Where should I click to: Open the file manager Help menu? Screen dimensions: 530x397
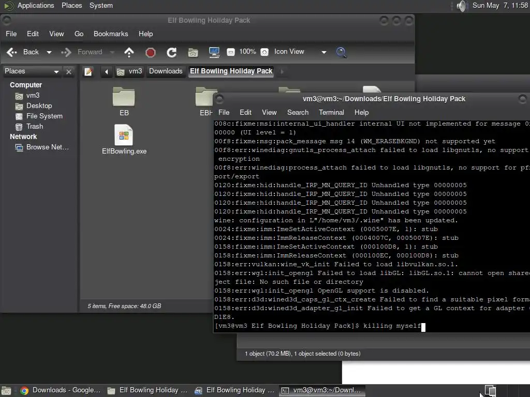coord(145,34)
